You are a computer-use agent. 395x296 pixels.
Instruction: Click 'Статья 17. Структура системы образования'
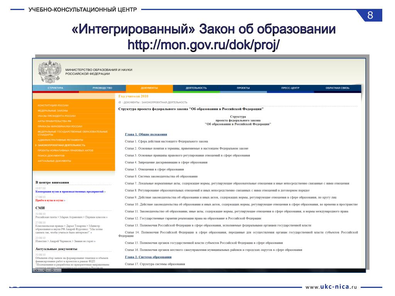(x=155, y=264)
